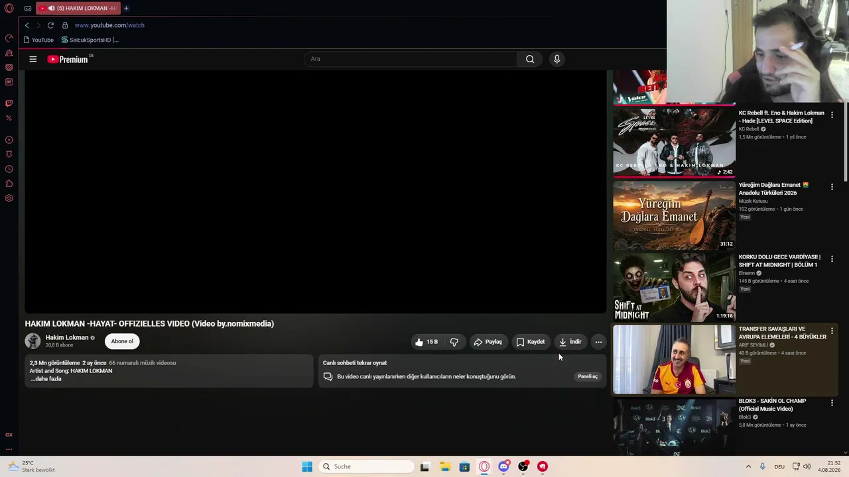Image resolution: width=849 pixels, height=477 pixels.
Task: Switch to the HAKIM LOKMAN tab
Action: pos(78,9)
